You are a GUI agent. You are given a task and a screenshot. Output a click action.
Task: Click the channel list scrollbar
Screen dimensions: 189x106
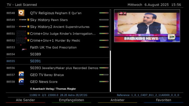(x=110, y=51)
